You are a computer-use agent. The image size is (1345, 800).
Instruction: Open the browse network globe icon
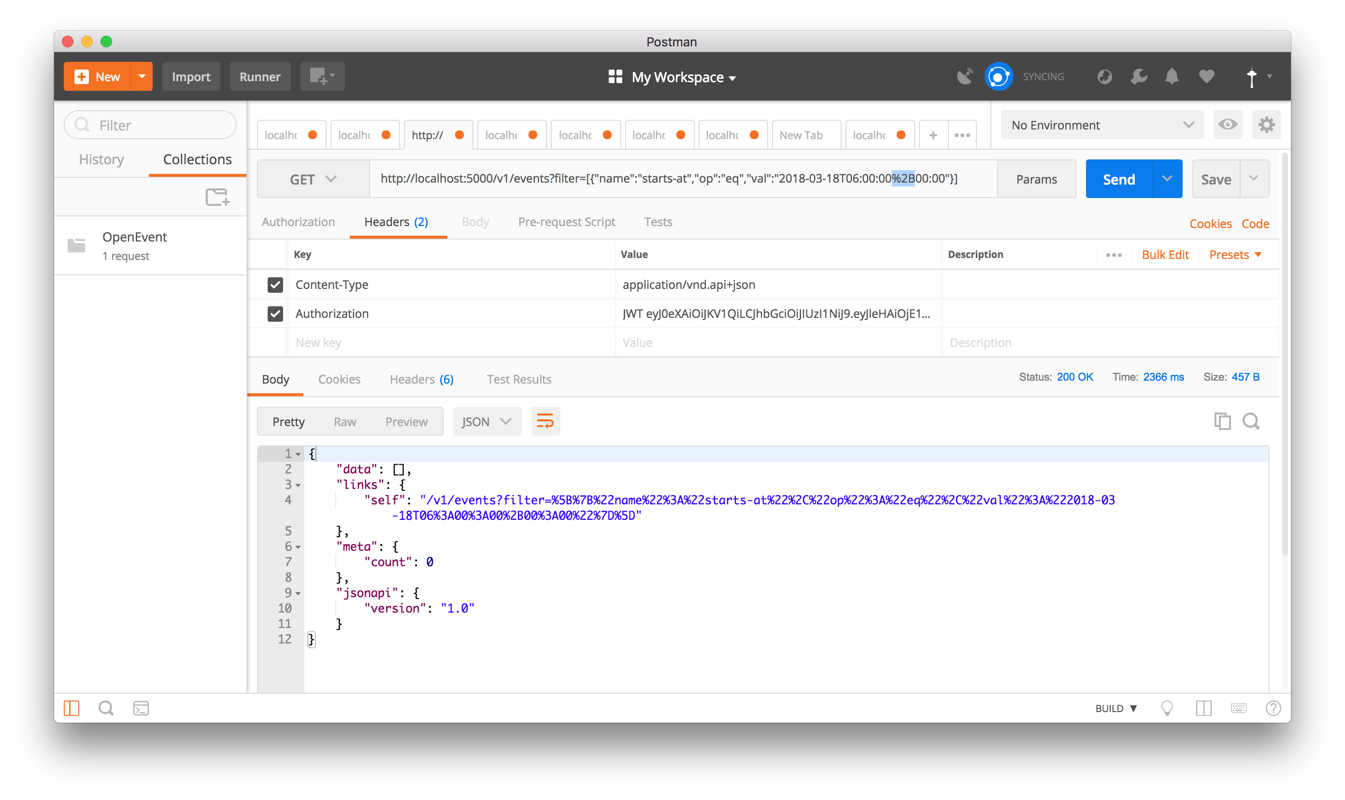tap(1104, 76)
